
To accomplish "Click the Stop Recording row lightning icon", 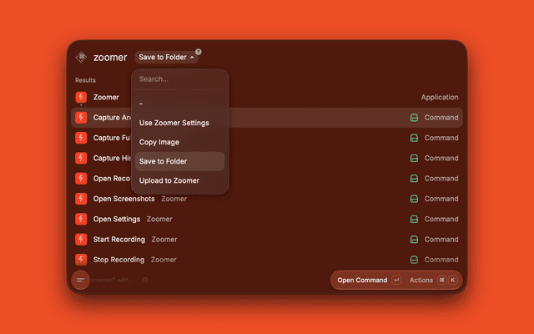I will pos(81,260).
